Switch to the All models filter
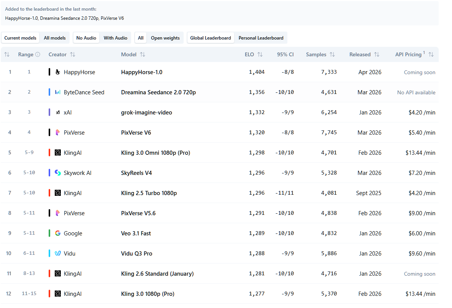 tap(54, 38)
